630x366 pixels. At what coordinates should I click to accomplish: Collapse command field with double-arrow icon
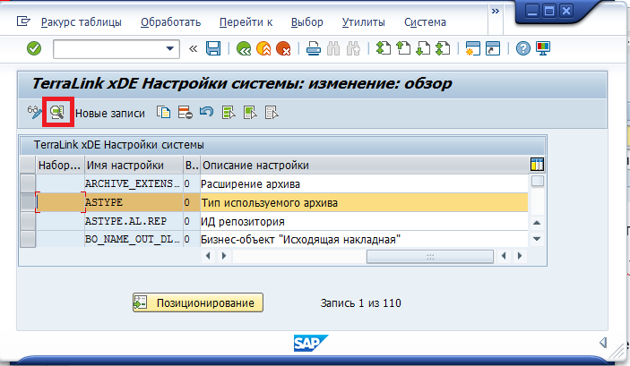coord(194,48)
